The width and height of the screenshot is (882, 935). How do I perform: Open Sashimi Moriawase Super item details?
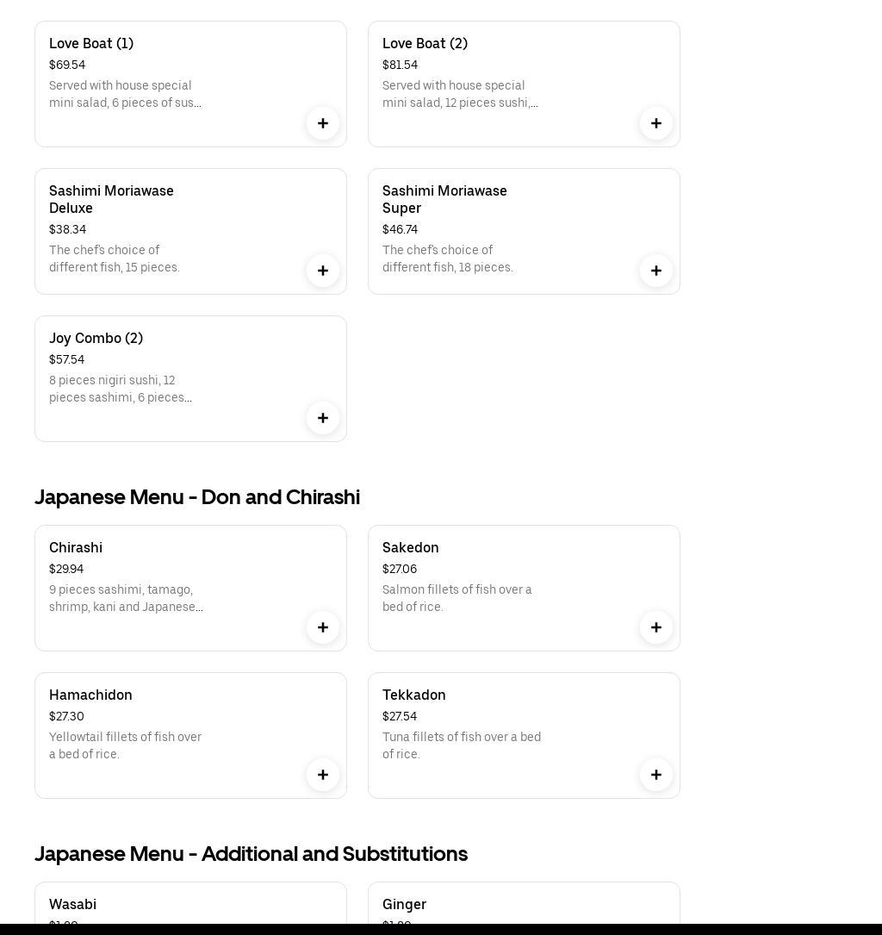click(444, 199)
